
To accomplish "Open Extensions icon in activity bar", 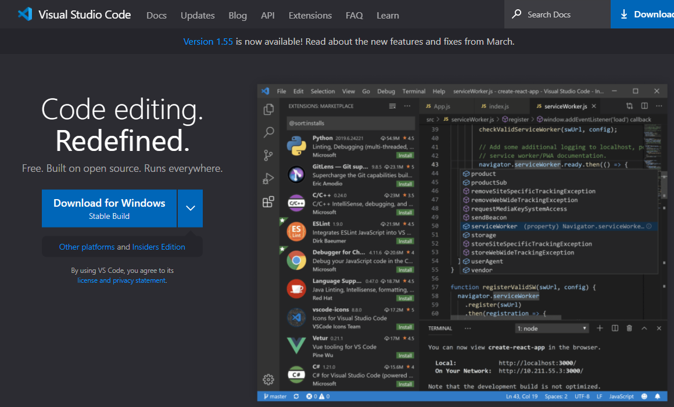I will 268,201.
